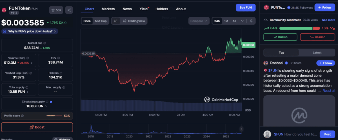Select the 1M time range
The width and height of the screenshot is (338, 140).
click(x=226, y=21)
